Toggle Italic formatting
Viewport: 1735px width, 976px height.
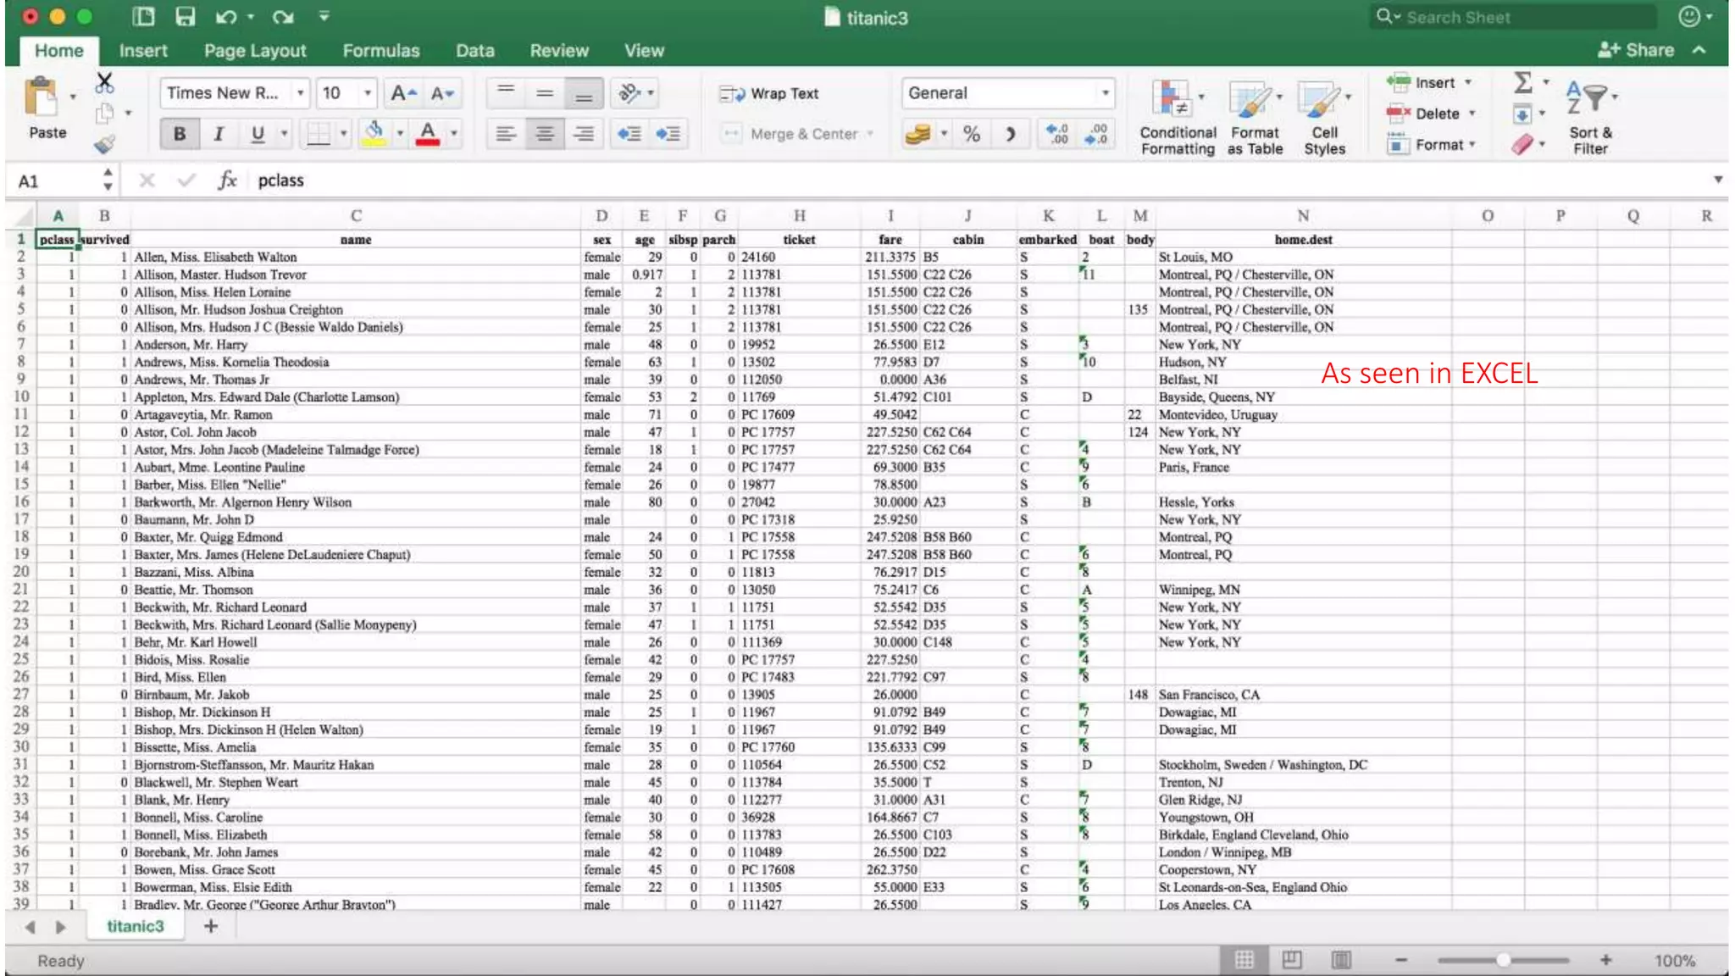[219, 134]
